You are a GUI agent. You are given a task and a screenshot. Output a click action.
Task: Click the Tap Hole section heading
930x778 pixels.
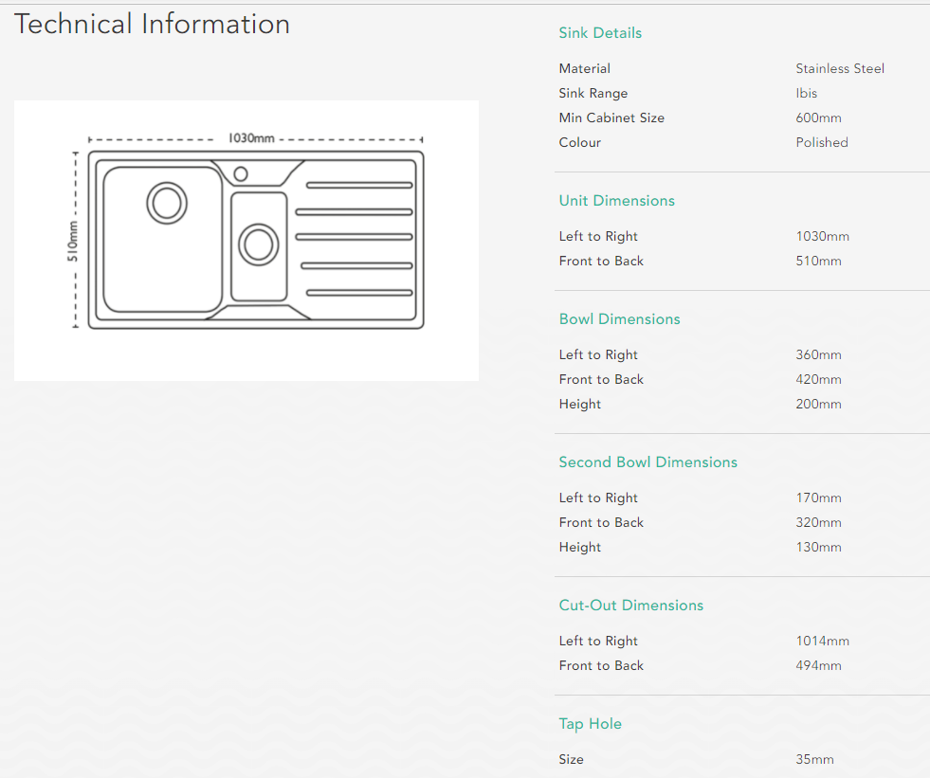point(590,724)
